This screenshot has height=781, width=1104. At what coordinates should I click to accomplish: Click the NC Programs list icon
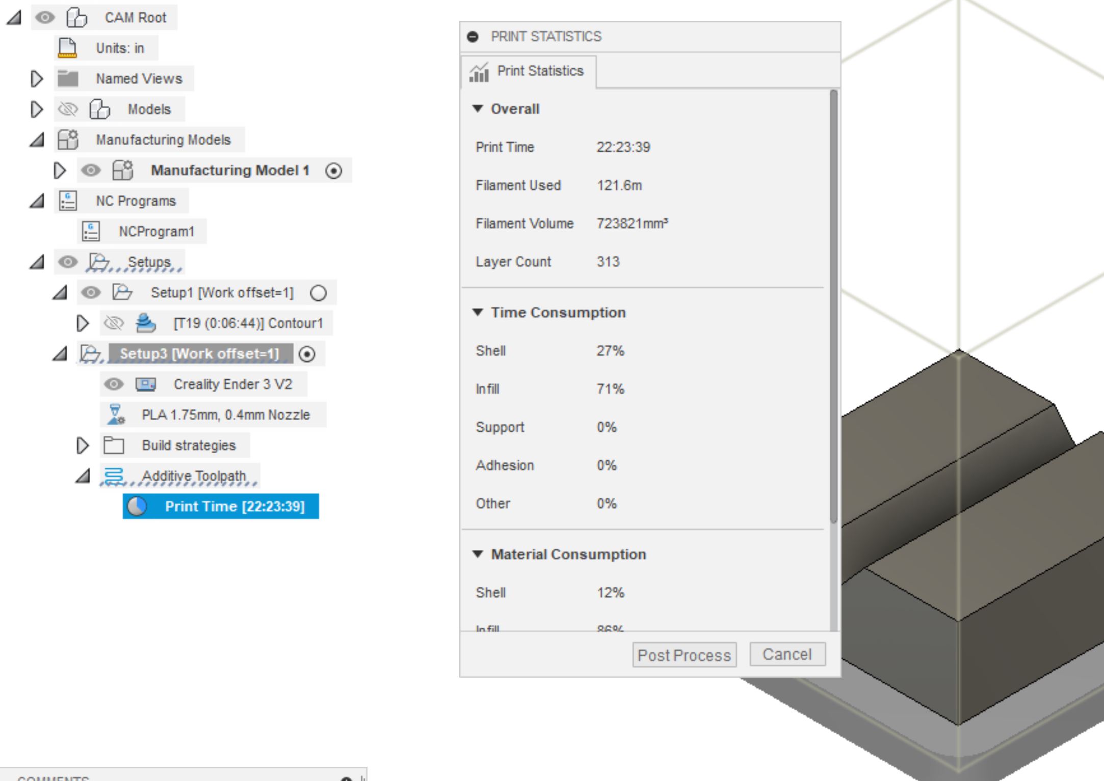[67, 201]
